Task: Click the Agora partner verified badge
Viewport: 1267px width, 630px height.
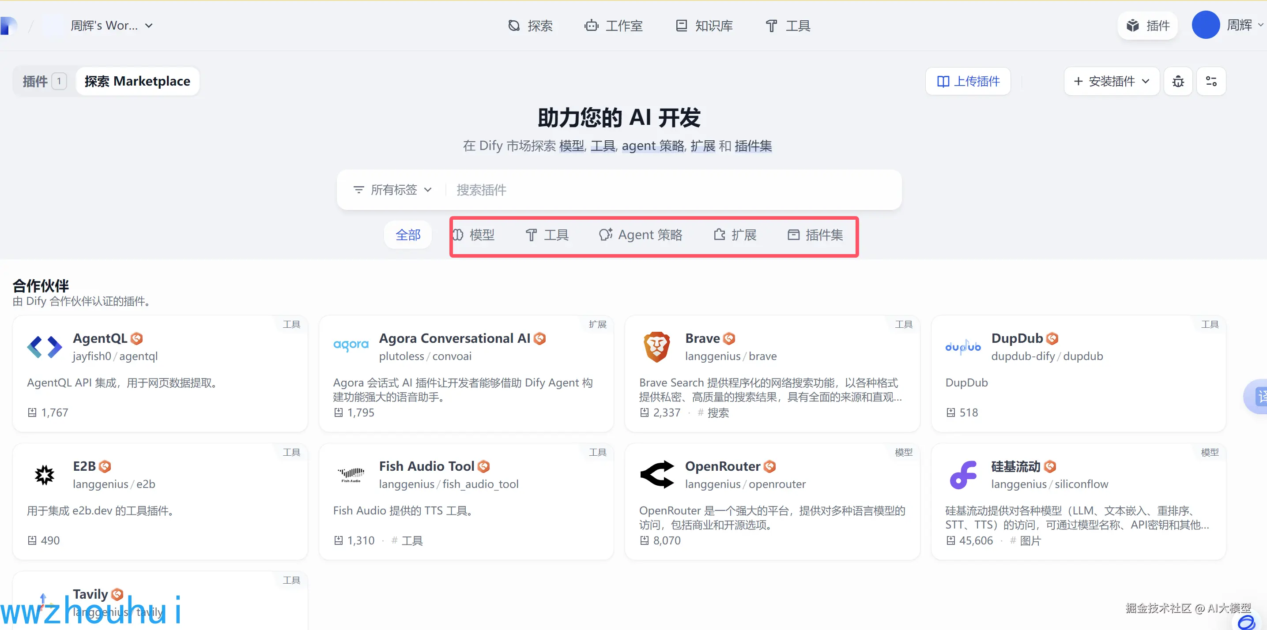Action: (539, 338)
